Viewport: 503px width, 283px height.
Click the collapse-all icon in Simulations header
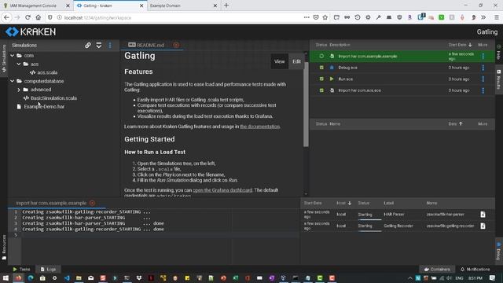99,46
